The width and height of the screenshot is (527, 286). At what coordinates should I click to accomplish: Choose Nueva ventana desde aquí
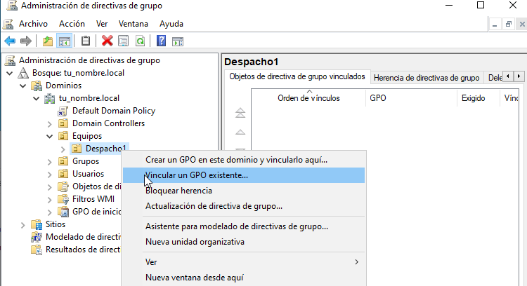point(244,278)
